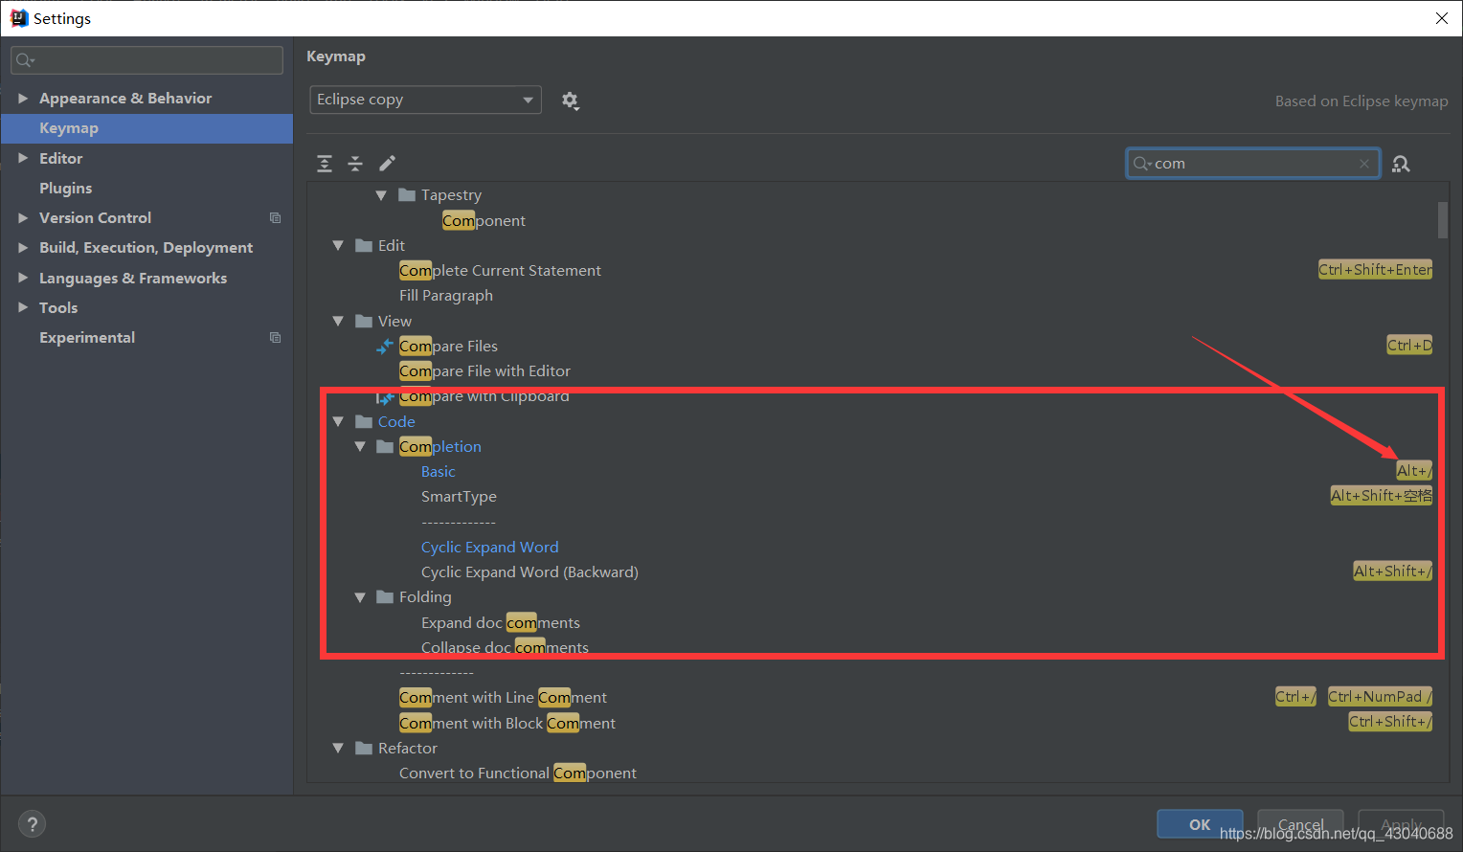Expand Appearance & Behavior settings section
Screen dimensions: 1463x852
23,99
